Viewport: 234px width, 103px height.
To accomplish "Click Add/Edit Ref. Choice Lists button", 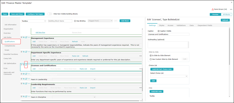I will [x=162, y=69].
